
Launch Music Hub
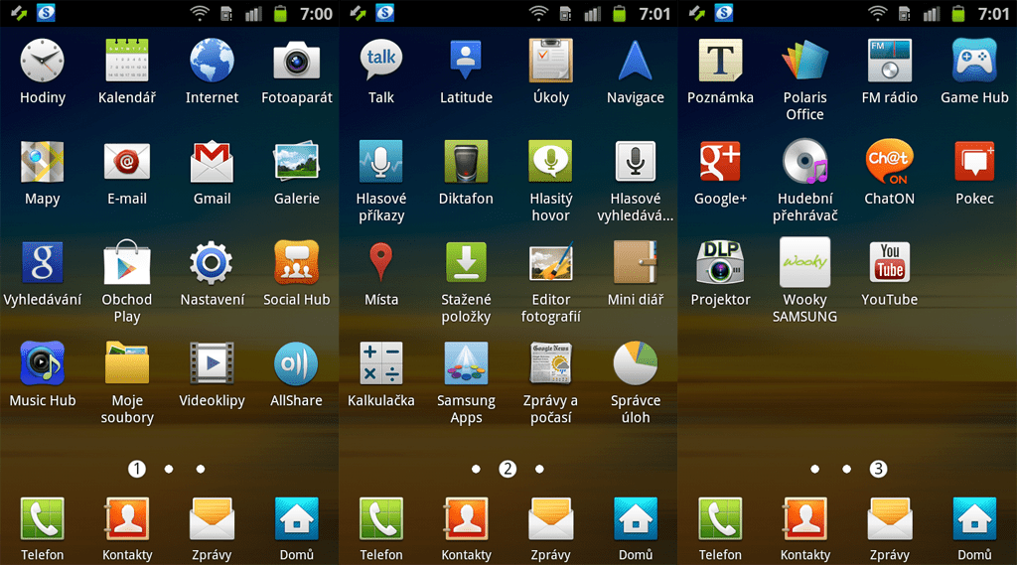point(42,363)
